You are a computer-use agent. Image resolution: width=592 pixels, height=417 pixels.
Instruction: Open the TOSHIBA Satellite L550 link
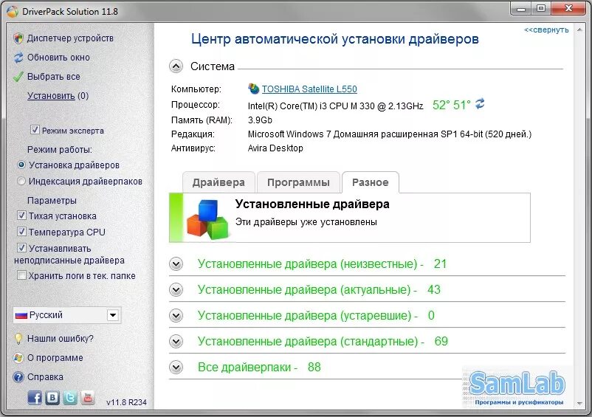[309, 89]
